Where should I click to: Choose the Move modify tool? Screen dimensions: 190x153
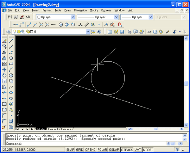pyautogui.click(x=4, y=70)
